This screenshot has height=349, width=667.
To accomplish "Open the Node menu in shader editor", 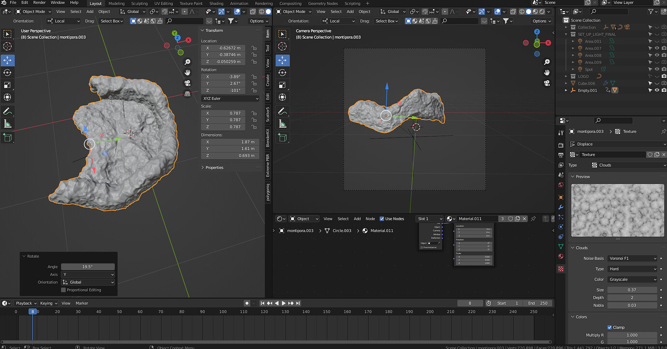I will 370,218.
